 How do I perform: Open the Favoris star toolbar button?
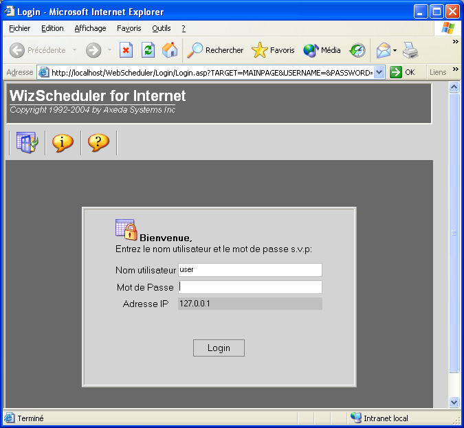coord(273,50)
